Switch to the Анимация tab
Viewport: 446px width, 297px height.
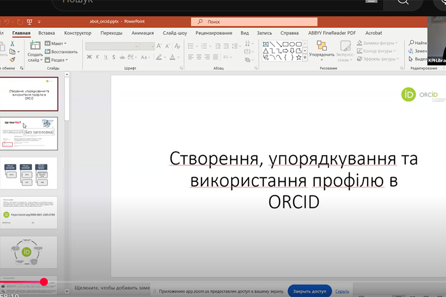tap(143, 33)
